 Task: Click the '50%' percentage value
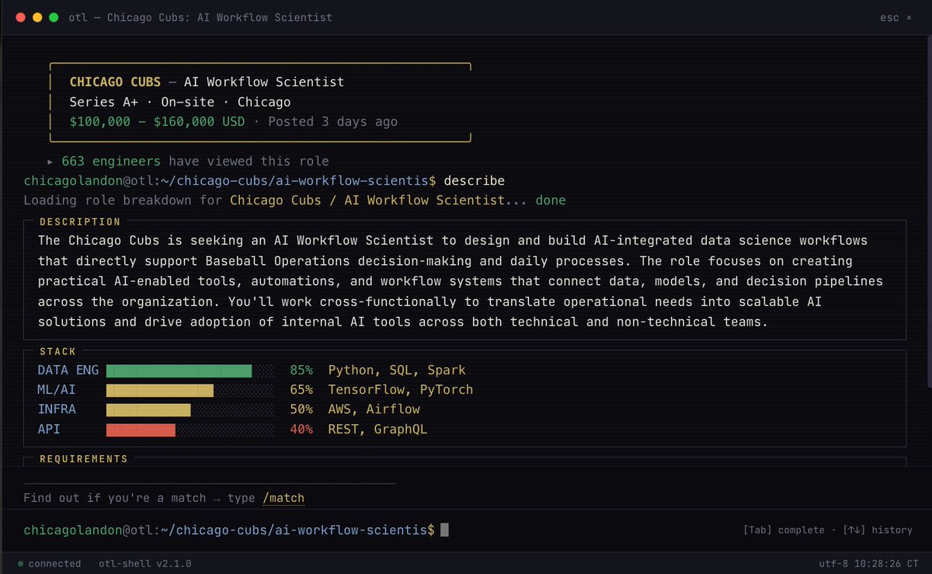point(301,409)
